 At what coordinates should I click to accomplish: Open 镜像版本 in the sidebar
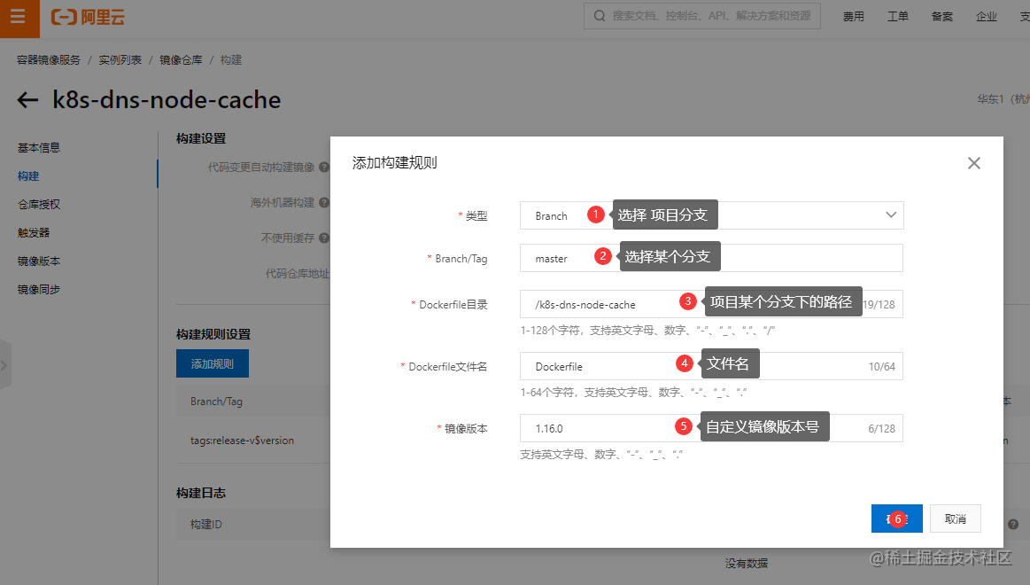pyautogui.click(x=39, y=261)
